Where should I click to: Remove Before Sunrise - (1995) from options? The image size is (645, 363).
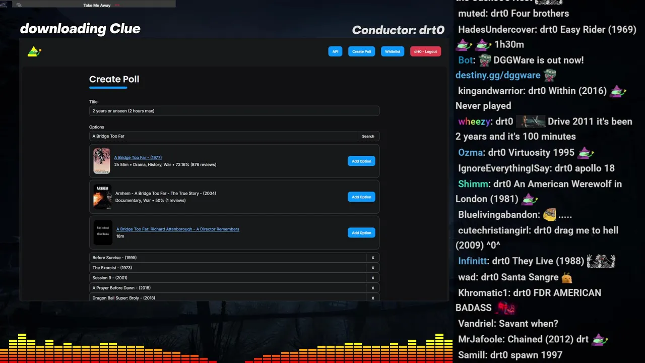(x=373, y=258)
